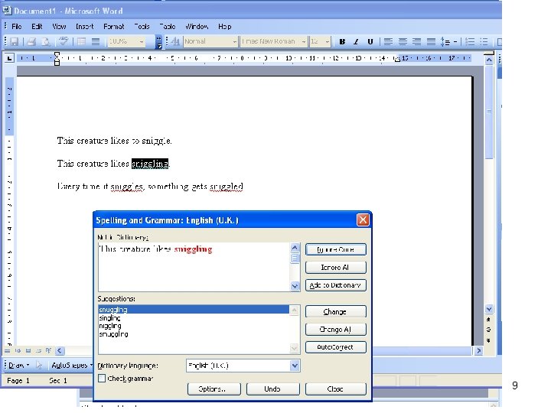The width and height of the screenshot is (551, 413).
Task: Switch to Reading Layout view
Action: (x=48, y=350)
